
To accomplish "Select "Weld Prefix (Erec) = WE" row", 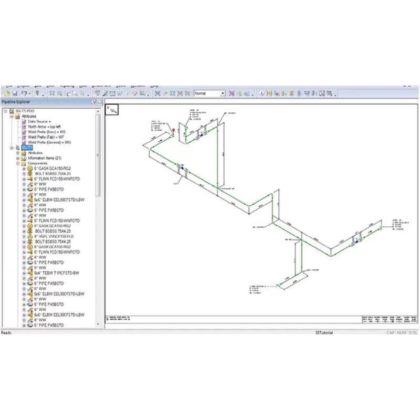I will tap(47, 132).
